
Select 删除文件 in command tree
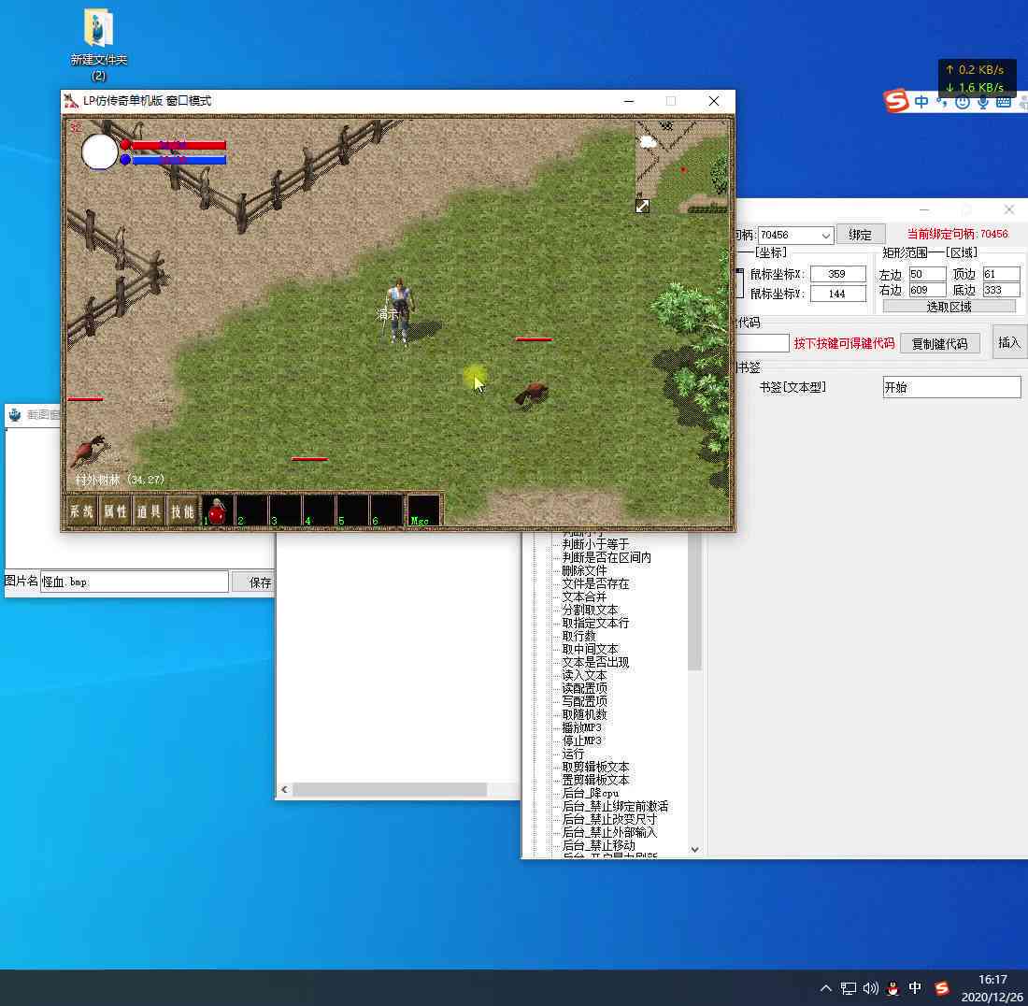pyautogui.click(x=584, y=570)
